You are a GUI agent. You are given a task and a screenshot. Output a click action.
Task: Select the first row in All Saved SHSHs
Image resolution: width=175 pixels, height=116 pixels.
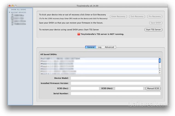coord(99,59)
